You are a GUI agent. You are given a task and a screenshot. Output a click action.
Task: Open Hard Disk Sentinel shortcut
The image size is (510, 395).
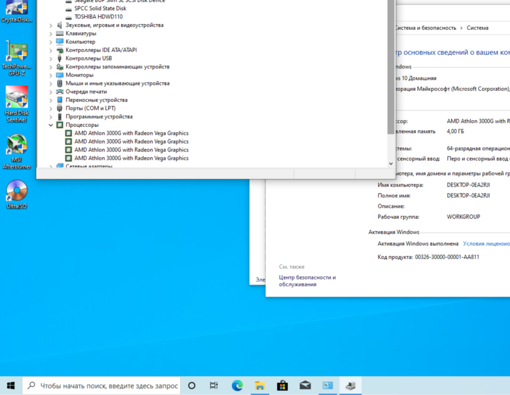pyautogui.click(x=17, y=102)
